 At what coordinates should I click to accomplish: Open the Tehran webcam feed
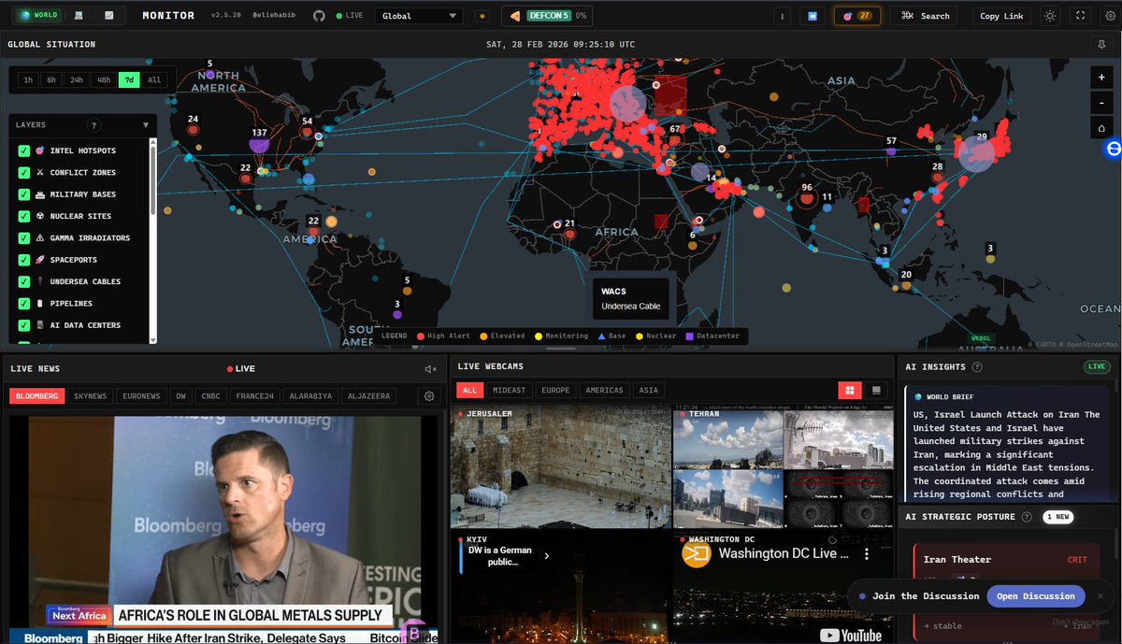(784, 467)
